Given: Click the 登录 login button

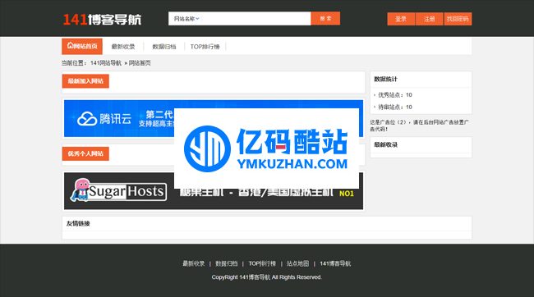Looking at the screenshot, I should (401, 19).
